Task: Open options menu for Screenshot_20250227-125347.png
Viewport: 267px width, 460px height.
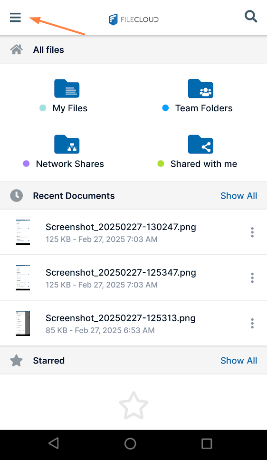Action: click(x=252, y=278)
